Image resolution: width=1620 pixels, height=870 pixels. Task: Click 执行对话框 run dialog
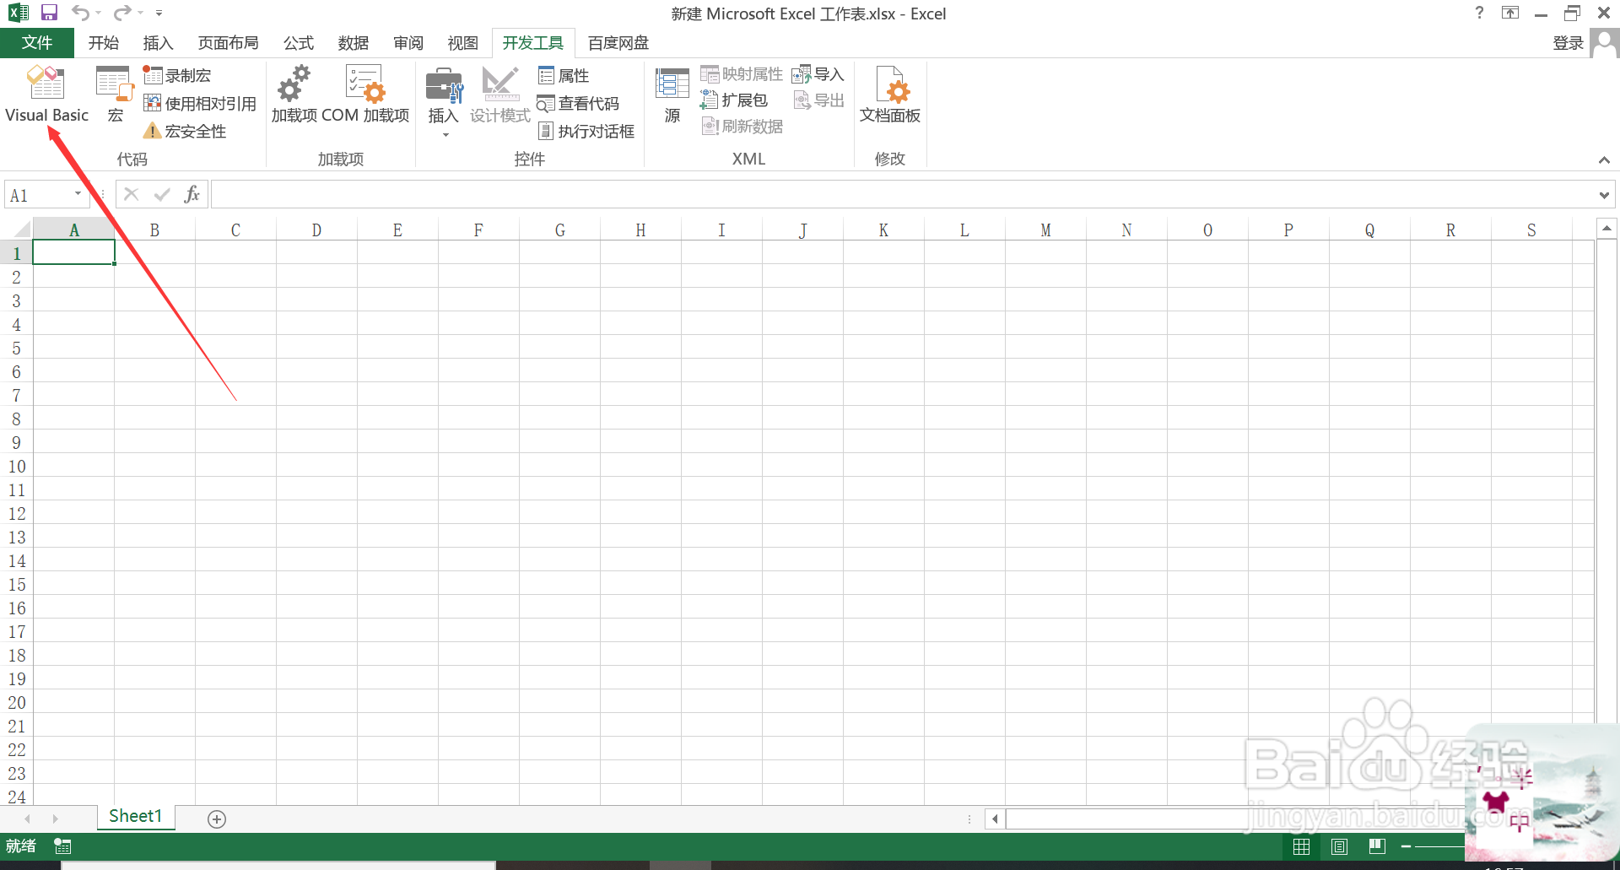pyautogui.click(x=586, y=132)
